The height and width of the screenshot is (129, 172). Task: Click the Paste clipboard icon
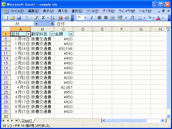(x=26, y=18)
